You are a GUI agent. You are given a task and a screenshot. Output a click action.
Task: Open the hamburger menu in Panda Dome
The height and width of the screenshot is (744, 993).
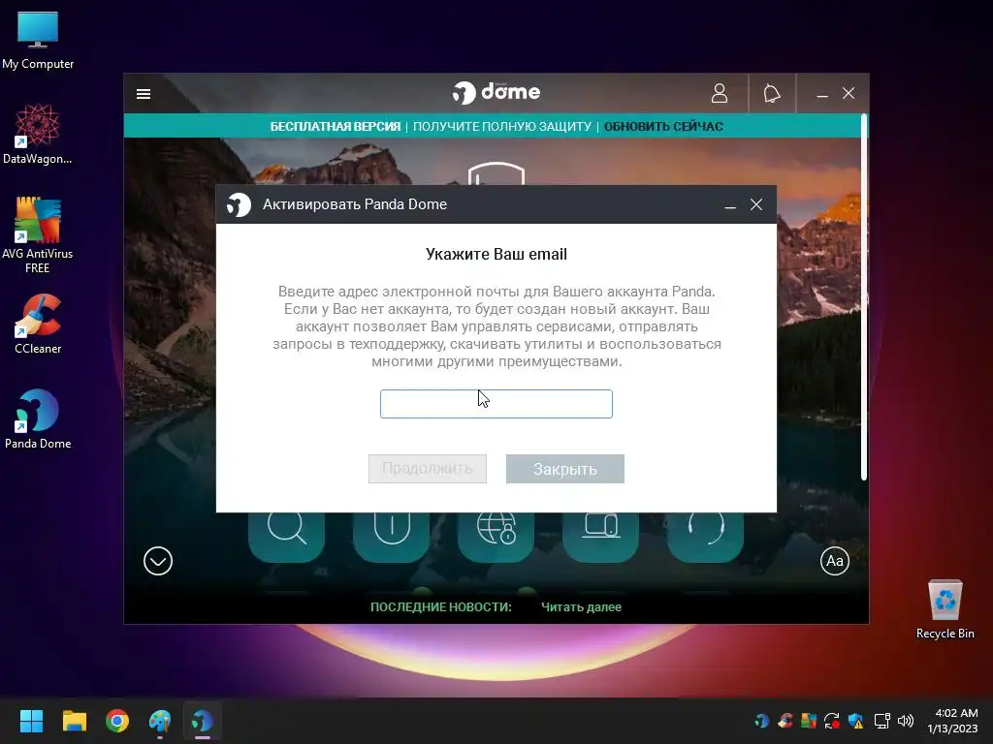(x=144, y=94)
